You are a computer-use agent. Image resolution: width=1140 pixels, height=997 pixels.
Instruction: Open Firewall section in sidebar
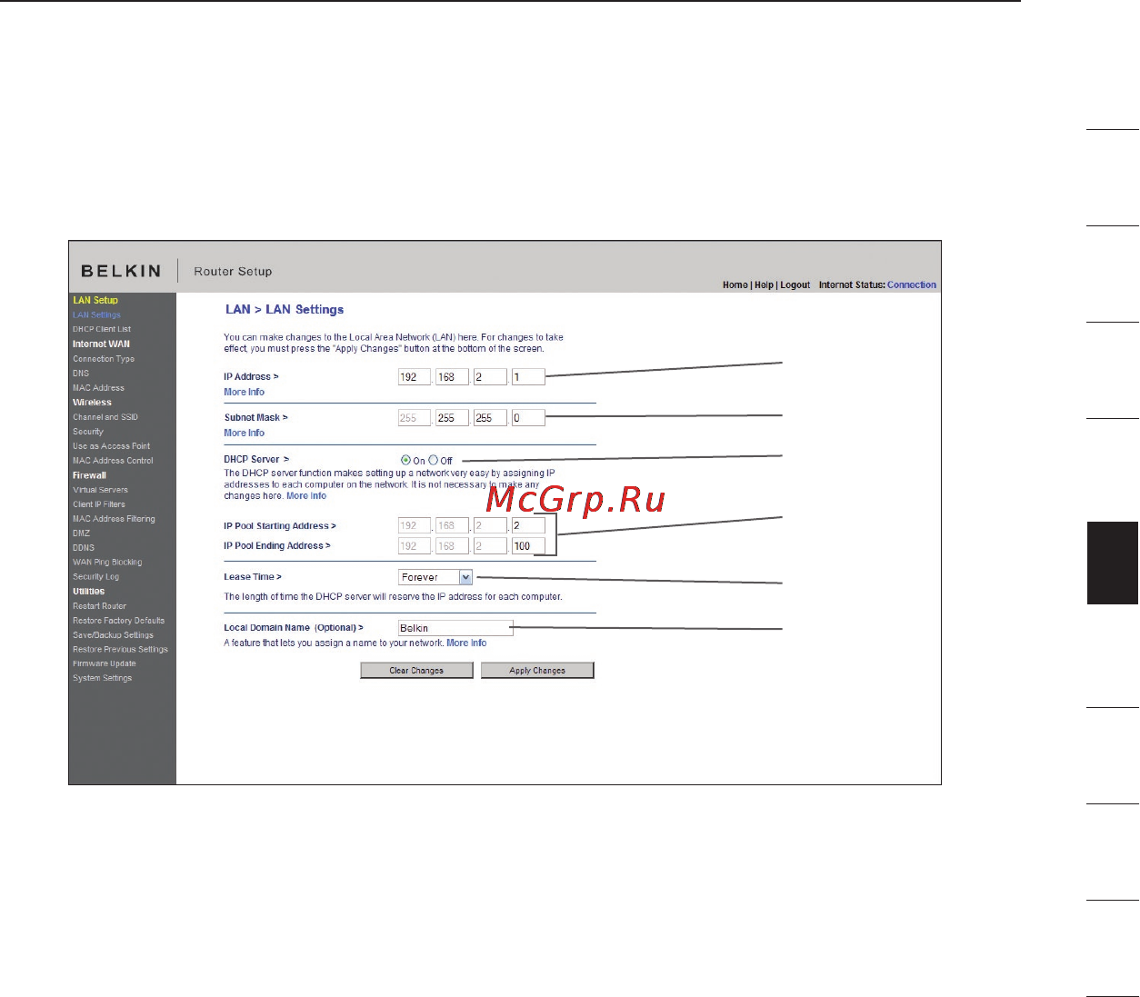coord(89,474)
